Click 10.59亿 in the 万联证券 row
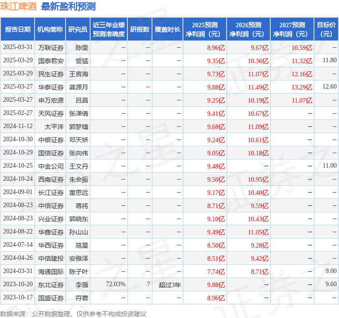 point(302,48)
